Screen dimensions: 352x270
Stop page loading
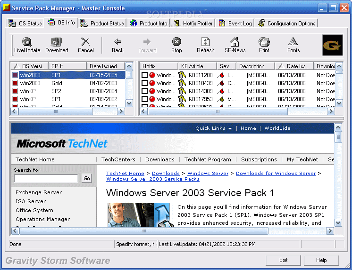[x=176, y=45]
